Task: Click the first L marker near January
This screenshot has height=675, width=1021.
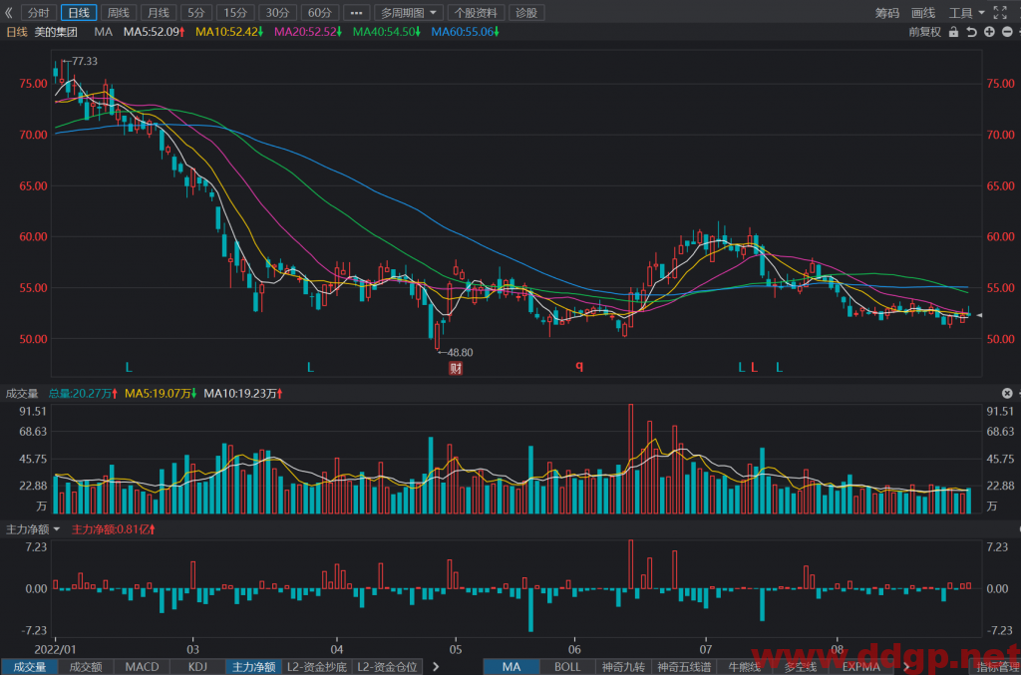Action: pos(129,368)
